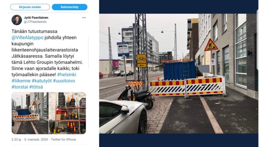This screenshot has width=261, height=147.
Task: Select the #liikenne hashtag
Action: click(21, 81)
